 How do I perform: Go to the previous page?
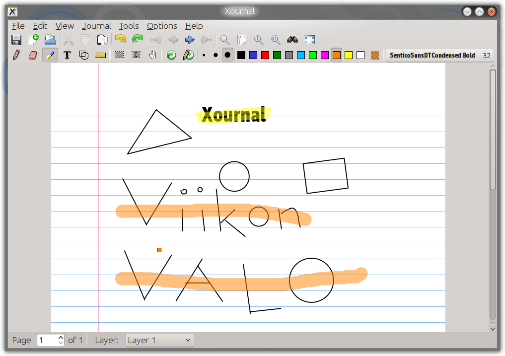click(x=173, y=40)
